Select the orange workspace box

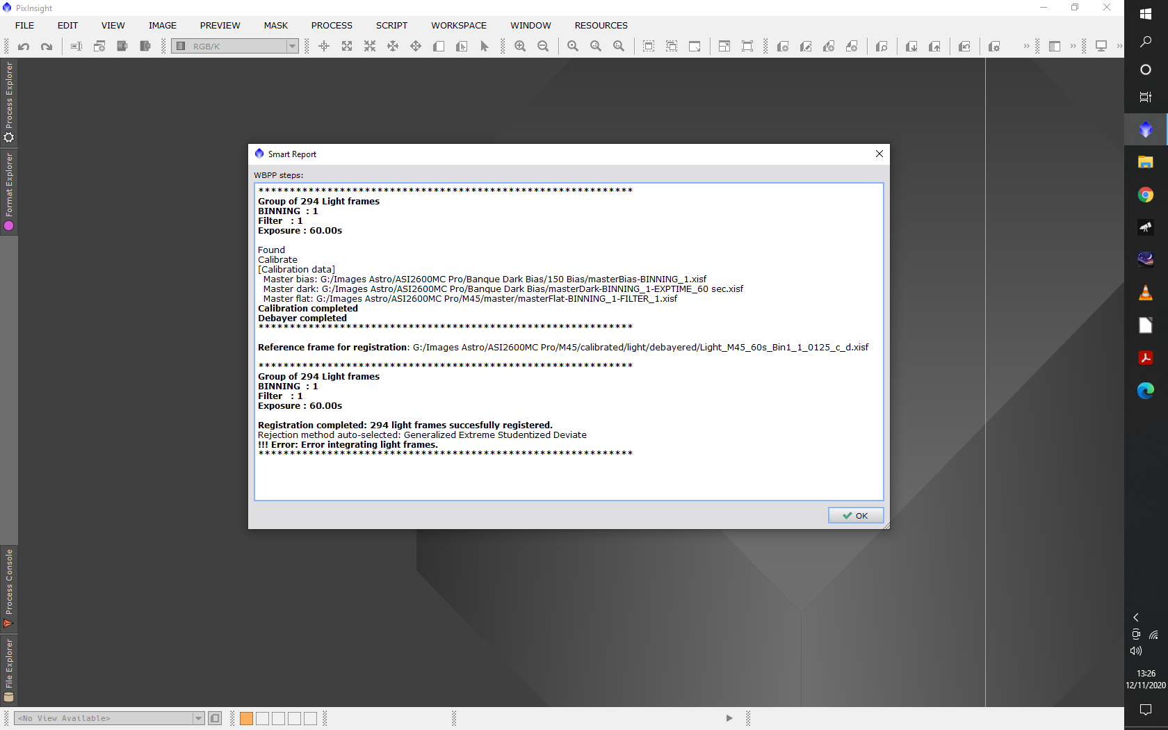coord(246,718)
